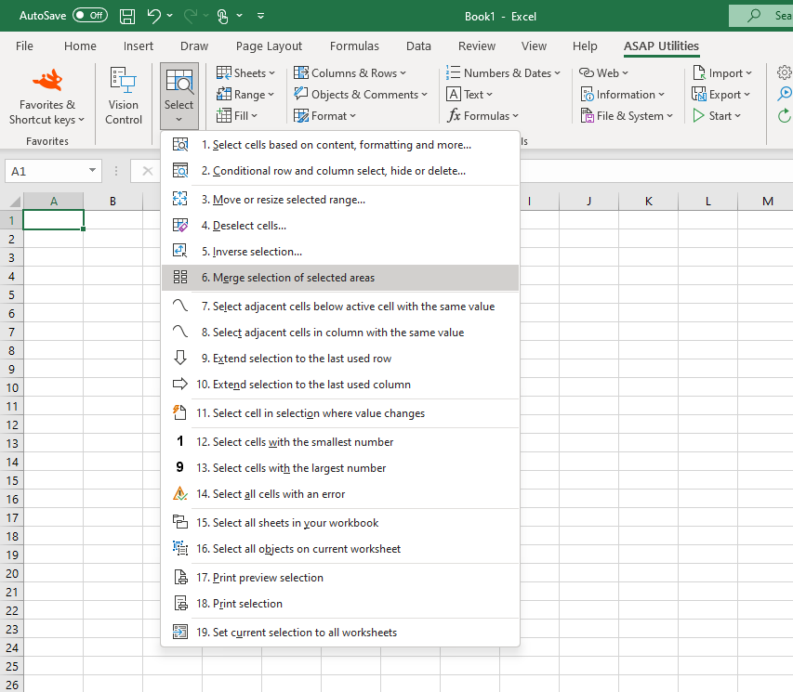The image size is (793, 692).
Task: Expand the Range dropdown
Action: click(245, 95)
